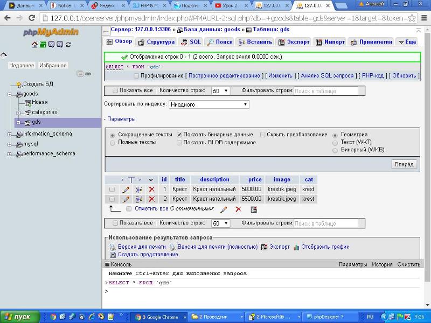Toggle Показать бинарные данные checkbox
Viewport: 431px width, 323px height.
coord(179,135)
